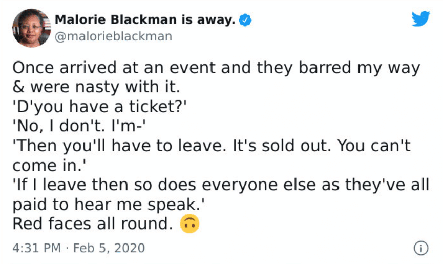Viewport: 443px width, 264px height.
Task: Click the 4:31 PM timestamp
Action: click(37, 248)
